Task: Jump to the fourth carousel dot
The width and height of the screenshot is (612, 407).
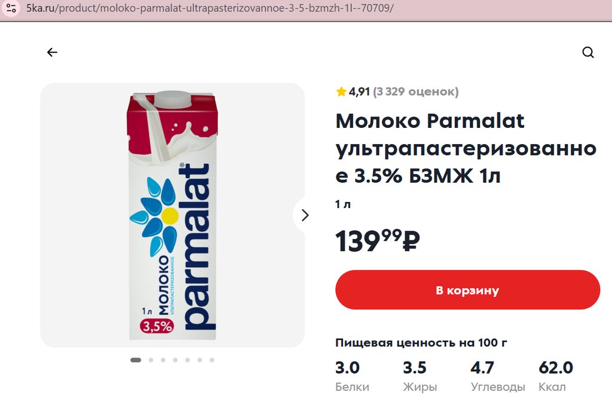Action: click(x=175, y=360)
